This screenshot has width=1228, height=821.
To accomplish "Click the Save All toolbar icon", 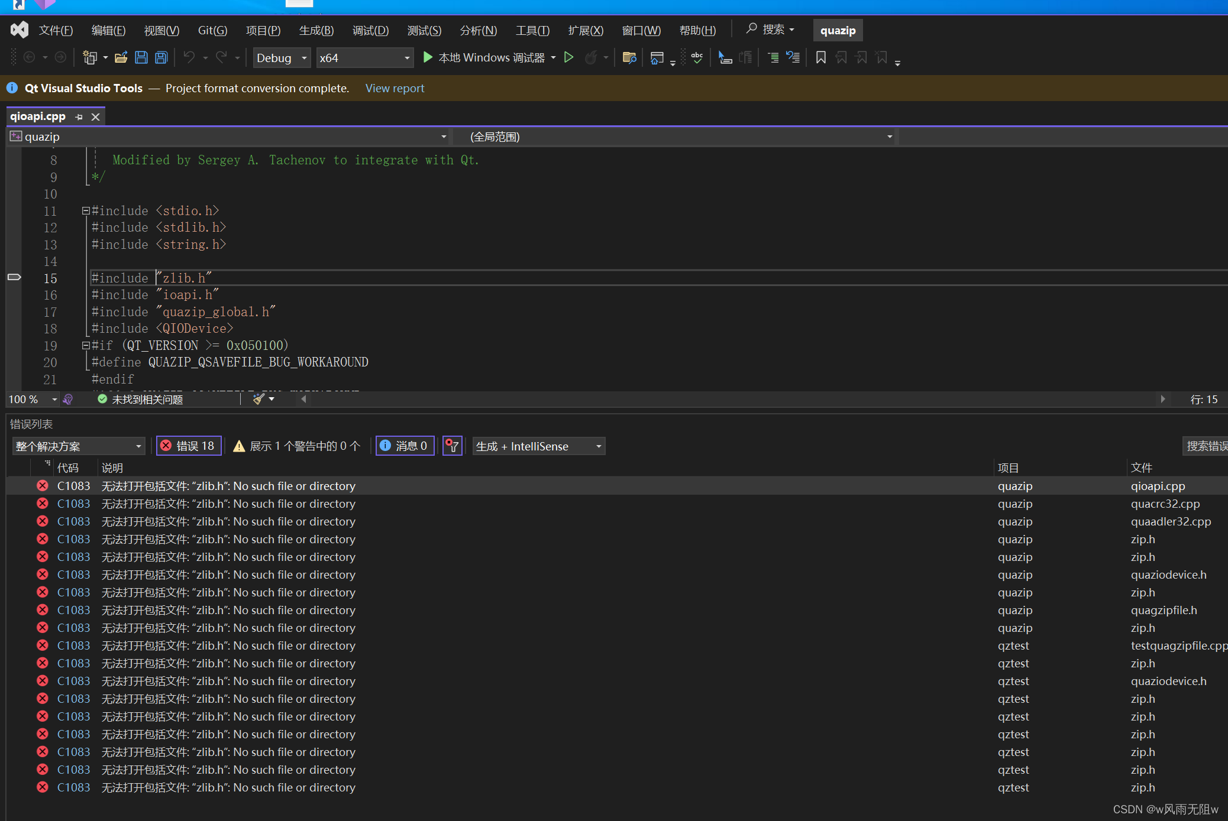I will coord(161,57).
